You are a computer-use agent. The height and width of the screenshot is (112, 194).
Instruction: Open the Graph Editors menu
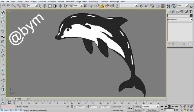[82, 2]
